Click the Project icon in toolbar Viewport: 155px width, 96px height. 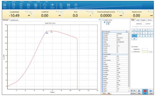[x=5, y=5]
